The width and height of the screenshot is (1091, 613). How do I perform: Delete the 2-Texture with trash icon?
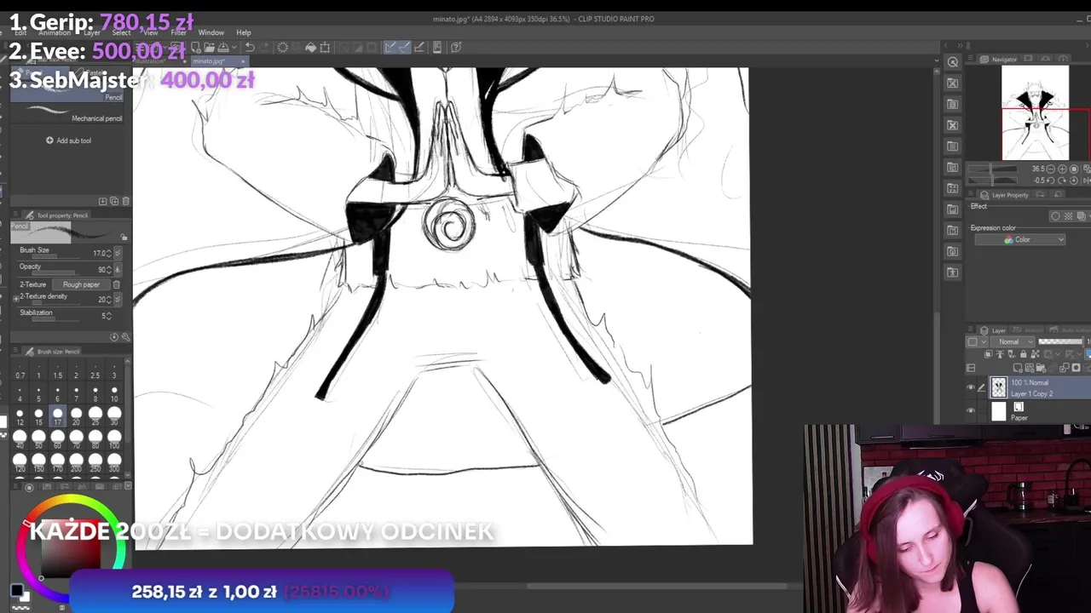coord(117,284)
